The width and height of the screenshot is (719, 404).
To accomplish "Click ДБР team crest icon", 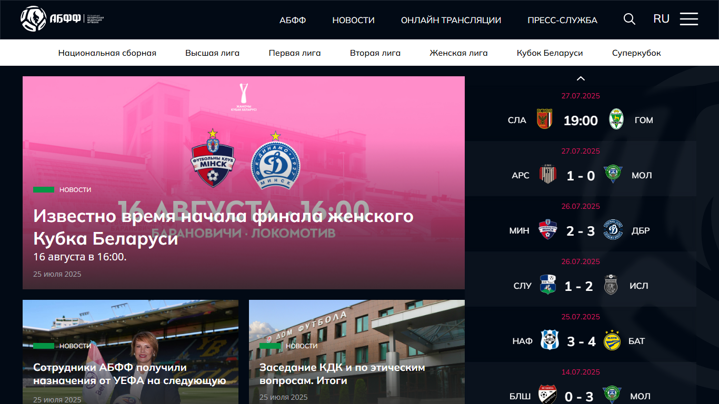I will pos(613,230).
